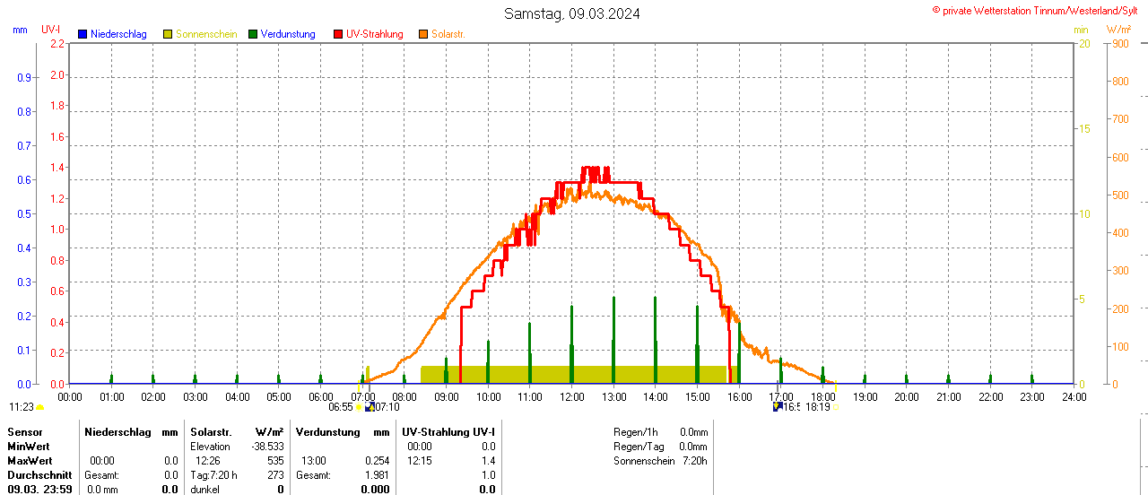Click the Sonnenschein legend label
The height and width of the screenshot is (495, 1148).
click(206, 34)
